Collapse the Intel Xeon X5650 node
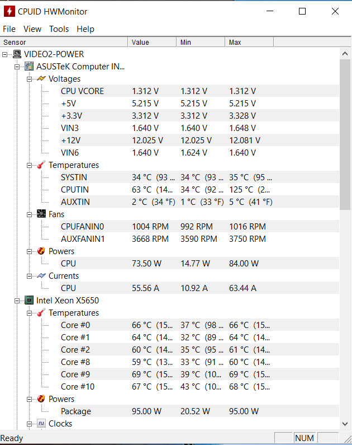 coord(17,301)
